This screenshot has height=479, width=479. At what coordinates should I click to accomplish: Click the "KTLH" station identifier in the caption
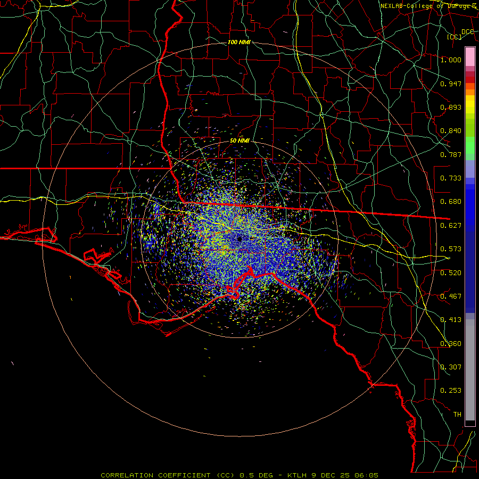point(297,475)
